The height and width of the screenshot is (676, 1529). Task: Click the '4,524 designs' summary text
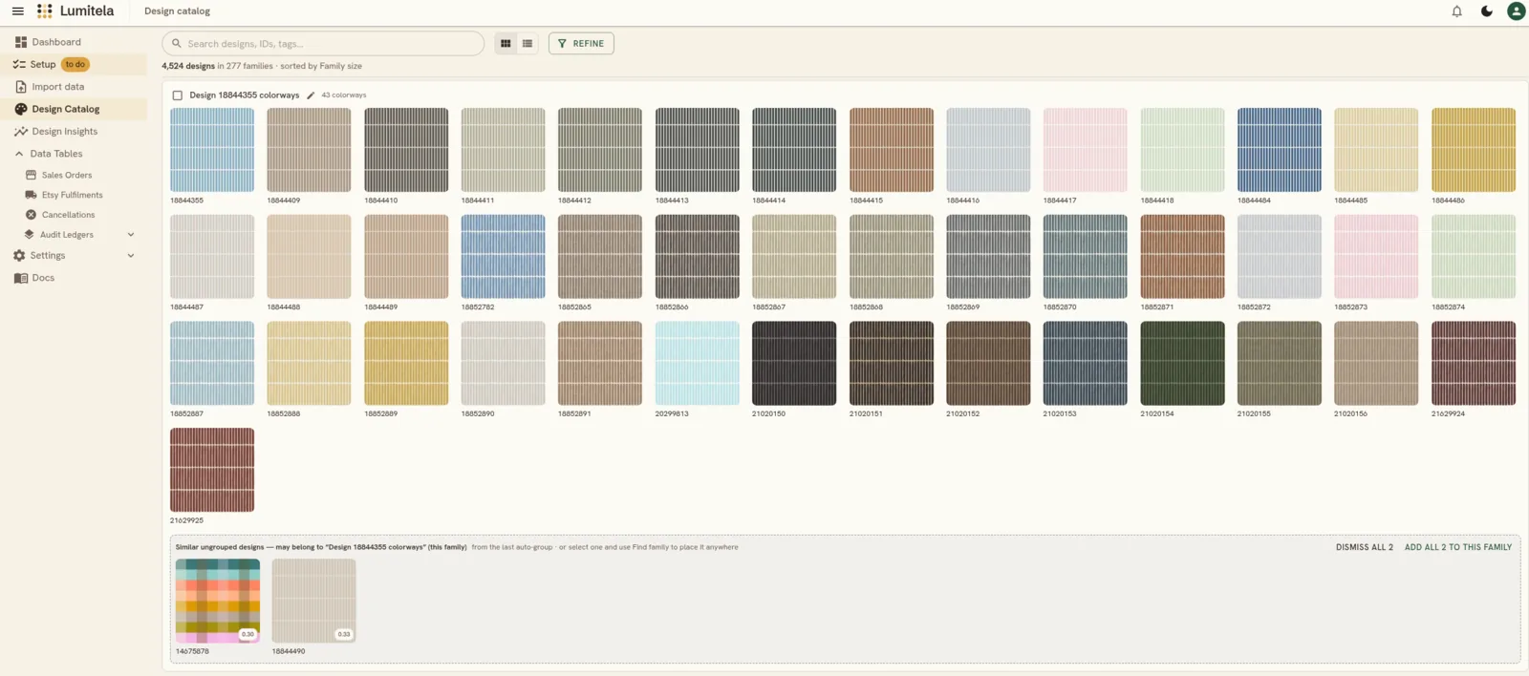click(x=188, y=66)
